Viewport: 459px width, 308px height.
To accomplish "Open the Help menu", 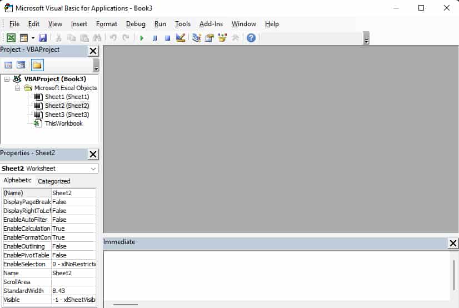I will click(x=272, y=24).
